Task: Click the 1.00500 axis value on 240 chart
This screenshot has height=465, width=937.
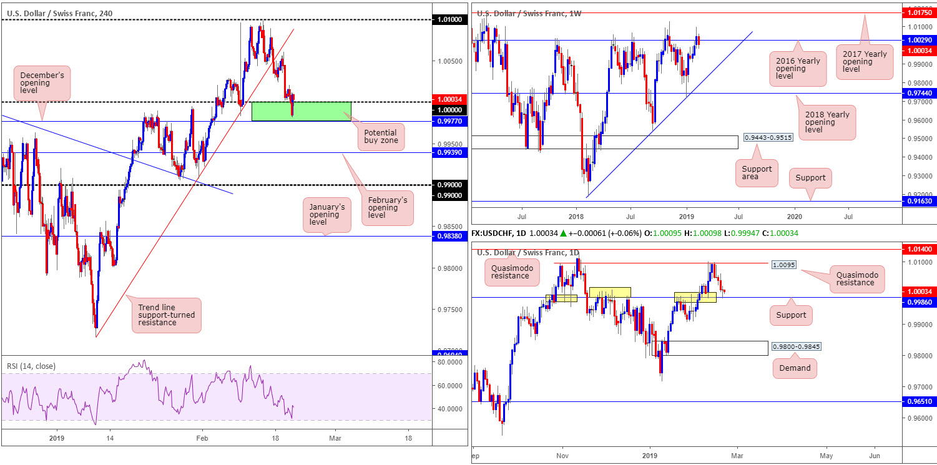Action: tap(449, 61)
